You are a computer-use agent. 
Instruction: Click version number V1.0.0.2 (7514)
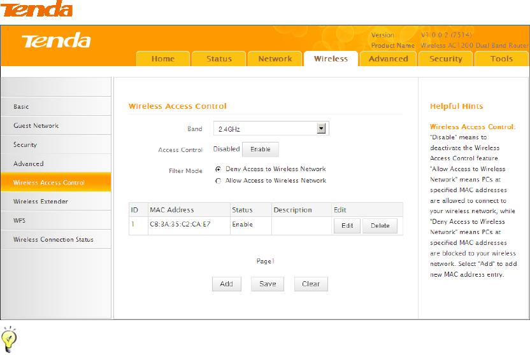(446, 35)
